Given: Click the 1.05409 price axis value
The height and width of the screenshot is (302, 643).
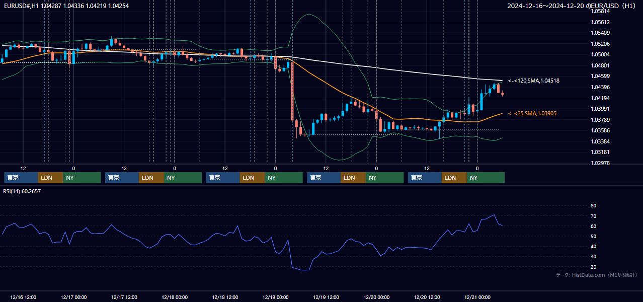Looking at the screenshot, I should [600, 33].
